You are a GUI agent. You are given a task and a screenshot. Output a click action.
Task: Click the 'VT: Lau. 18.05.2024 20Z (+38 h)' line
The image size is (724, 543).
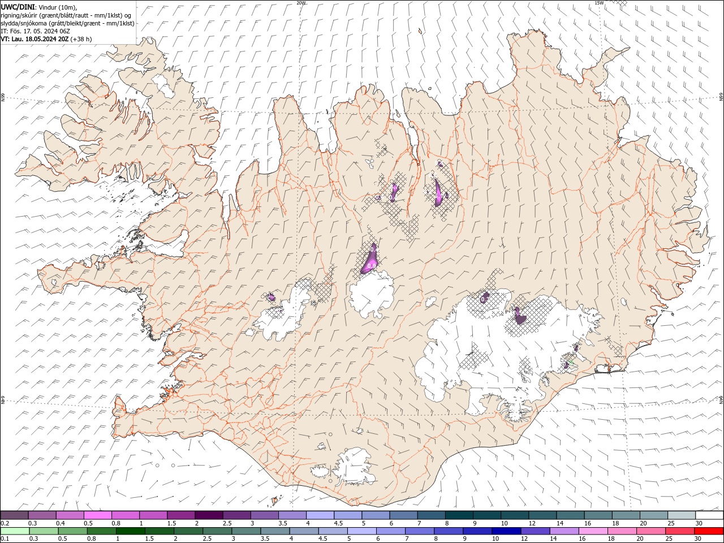pos(46,39)
